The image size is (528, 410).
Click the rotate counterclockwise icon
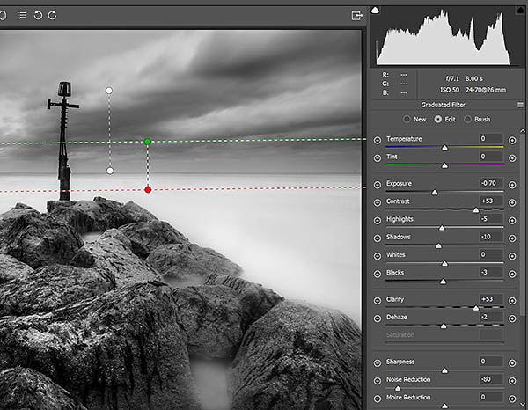38,15
